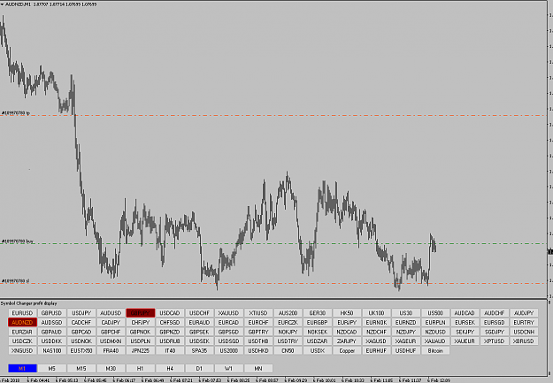Image resolution: width=553 pixels, height=383 pixels.
Task: Click the USDX dollar index button
Action: coord(318,350)
